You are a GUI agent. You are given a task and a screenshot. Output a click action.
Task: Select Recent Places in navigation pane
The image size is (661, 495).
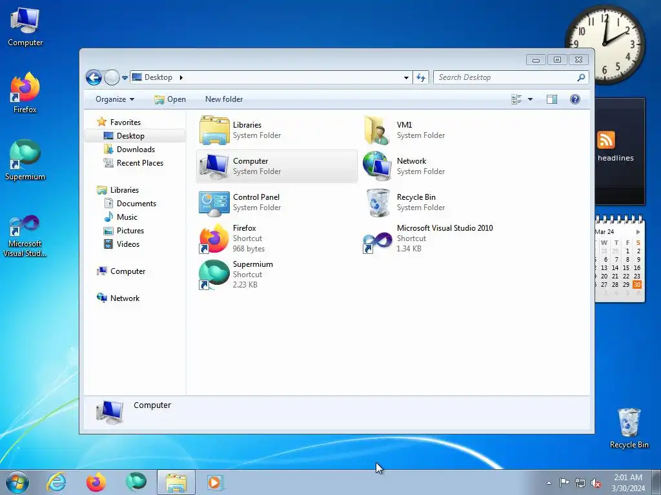tap(139, 163)
